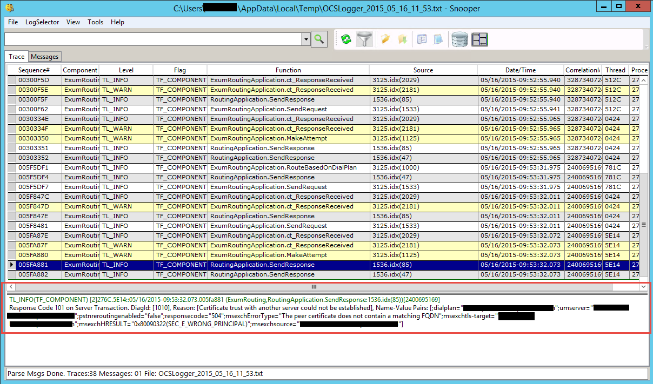Click the green refresh icon
Viewport: 653px width, 384px height.
[x=347, y=39]
